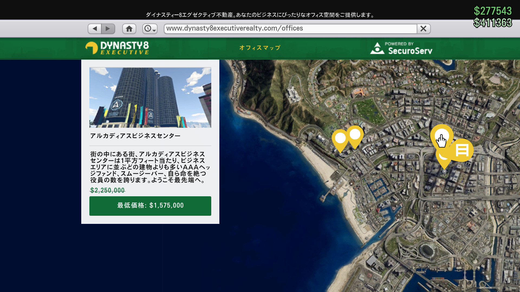Click the URL address bar
The height and width of the screenshot is (292, 520).
click(x=290, y=29)
